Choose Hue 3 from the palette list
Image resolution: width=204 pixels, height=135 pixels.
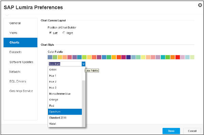coord(65,88)
